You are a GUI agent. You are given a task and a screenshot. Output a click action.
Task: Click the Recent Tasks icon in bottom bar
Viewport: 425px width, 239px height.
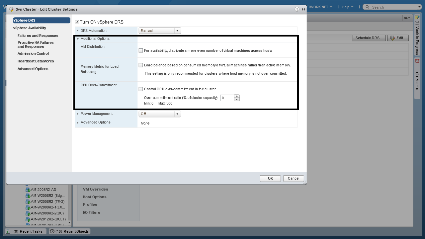8,231
